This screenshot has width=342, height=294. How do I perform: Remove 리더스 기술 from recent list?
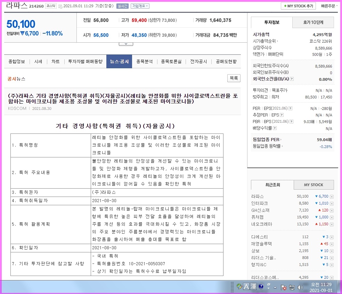pyautogui.click(x=332, y=258)
